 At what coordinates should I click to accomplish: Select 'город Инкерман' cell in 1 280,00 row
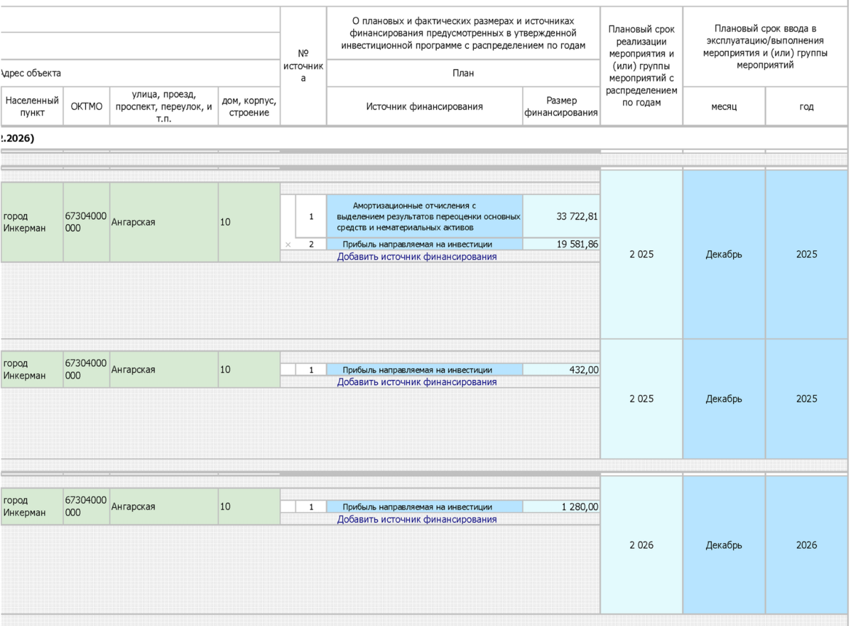point(32,507)
